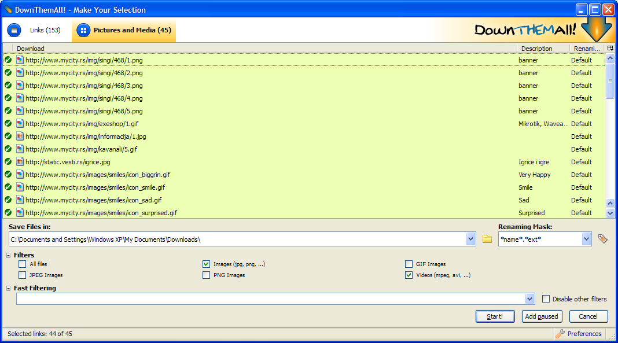Click file type icon of icon_biggrin.gif
618x343 pixels.
tap(20, 175)
